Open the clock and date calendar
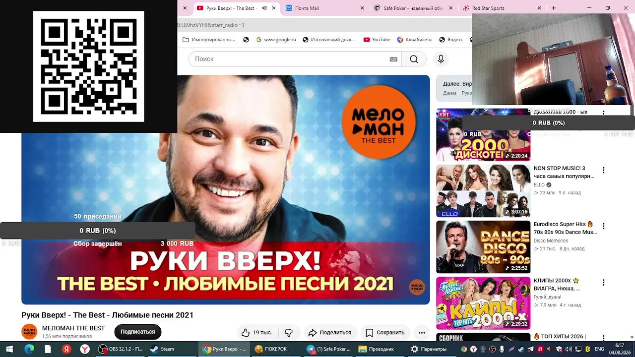The height and width of the screenshot is (357, 635). click(x=620, y=349)
